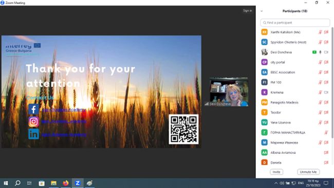Click the participants list scrollbar
The image size is (334, 188).
332,83
